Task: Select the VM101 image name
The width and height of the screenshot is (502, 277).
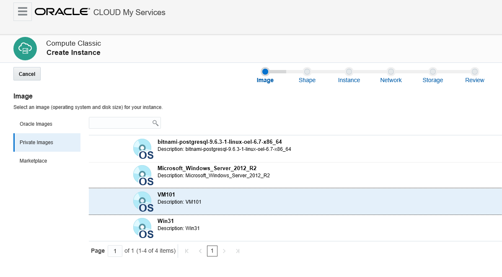Action: tap(166, 195)
